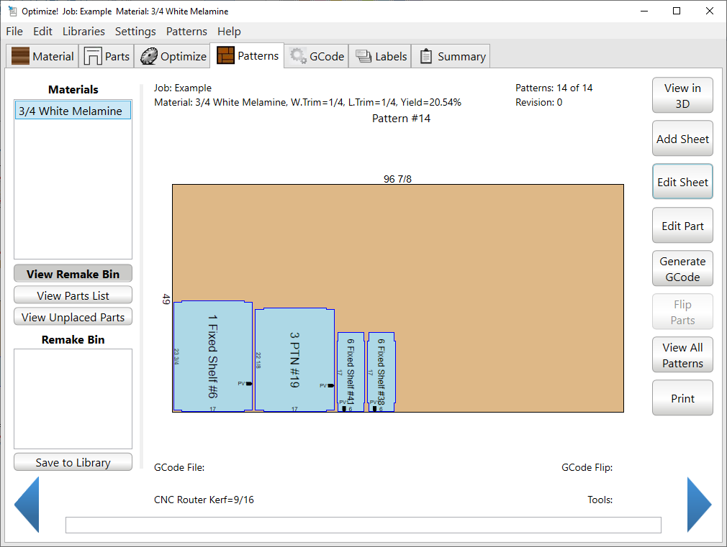Click the empty field at window bottom
727x547 pixels.
click(363, 525)
